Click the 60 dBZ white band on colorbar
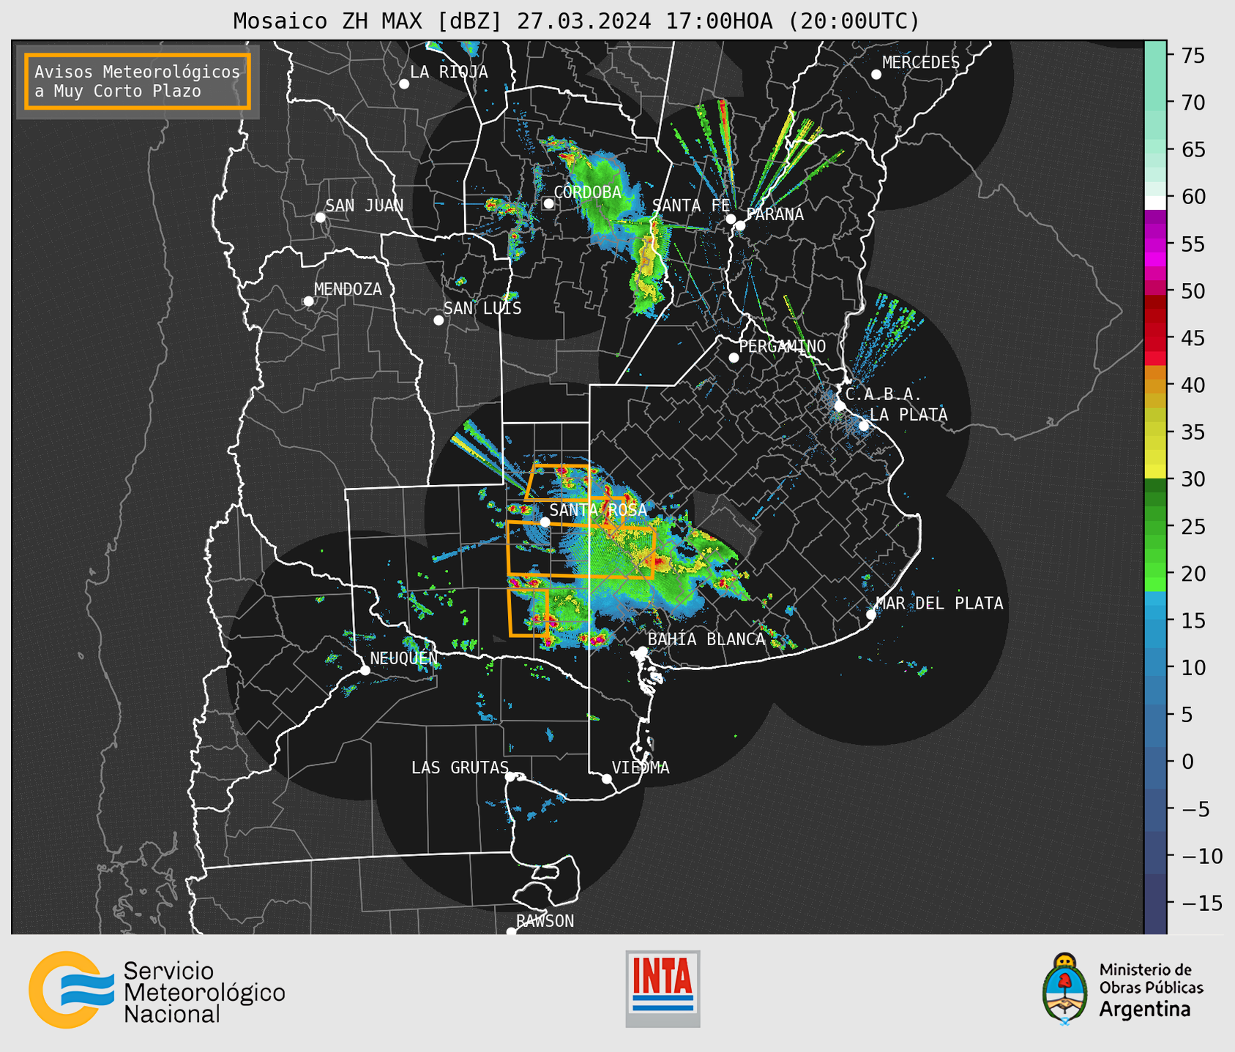1235x1052 pixels. pyautogui.click(x=1155, y=203)
